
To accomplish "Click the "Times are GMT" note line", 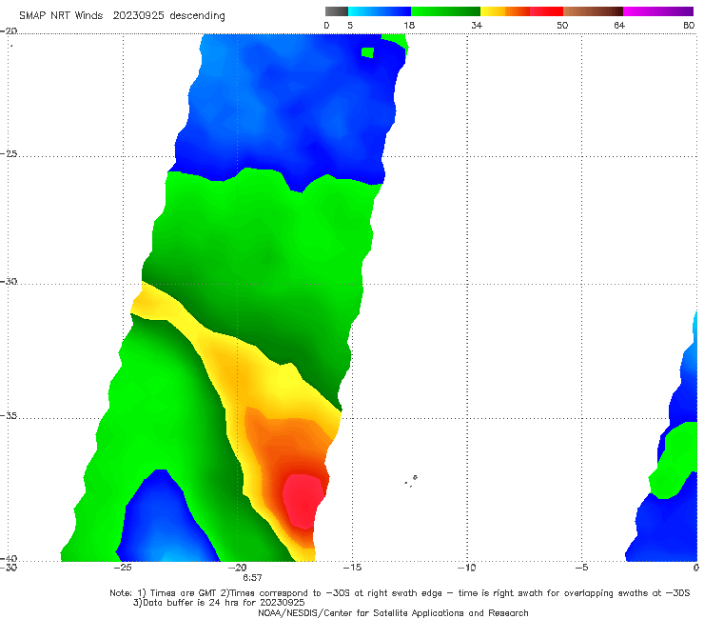I will coord(400,593).
